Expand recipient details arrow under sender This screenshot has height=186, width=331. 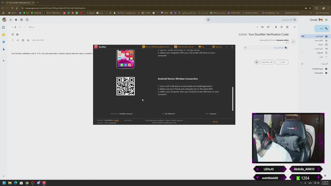pos(286,43)
